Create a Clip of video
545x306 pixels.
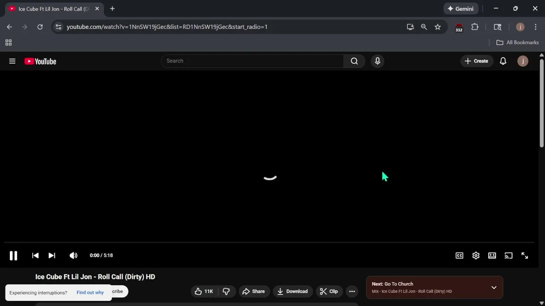[329, 291]
